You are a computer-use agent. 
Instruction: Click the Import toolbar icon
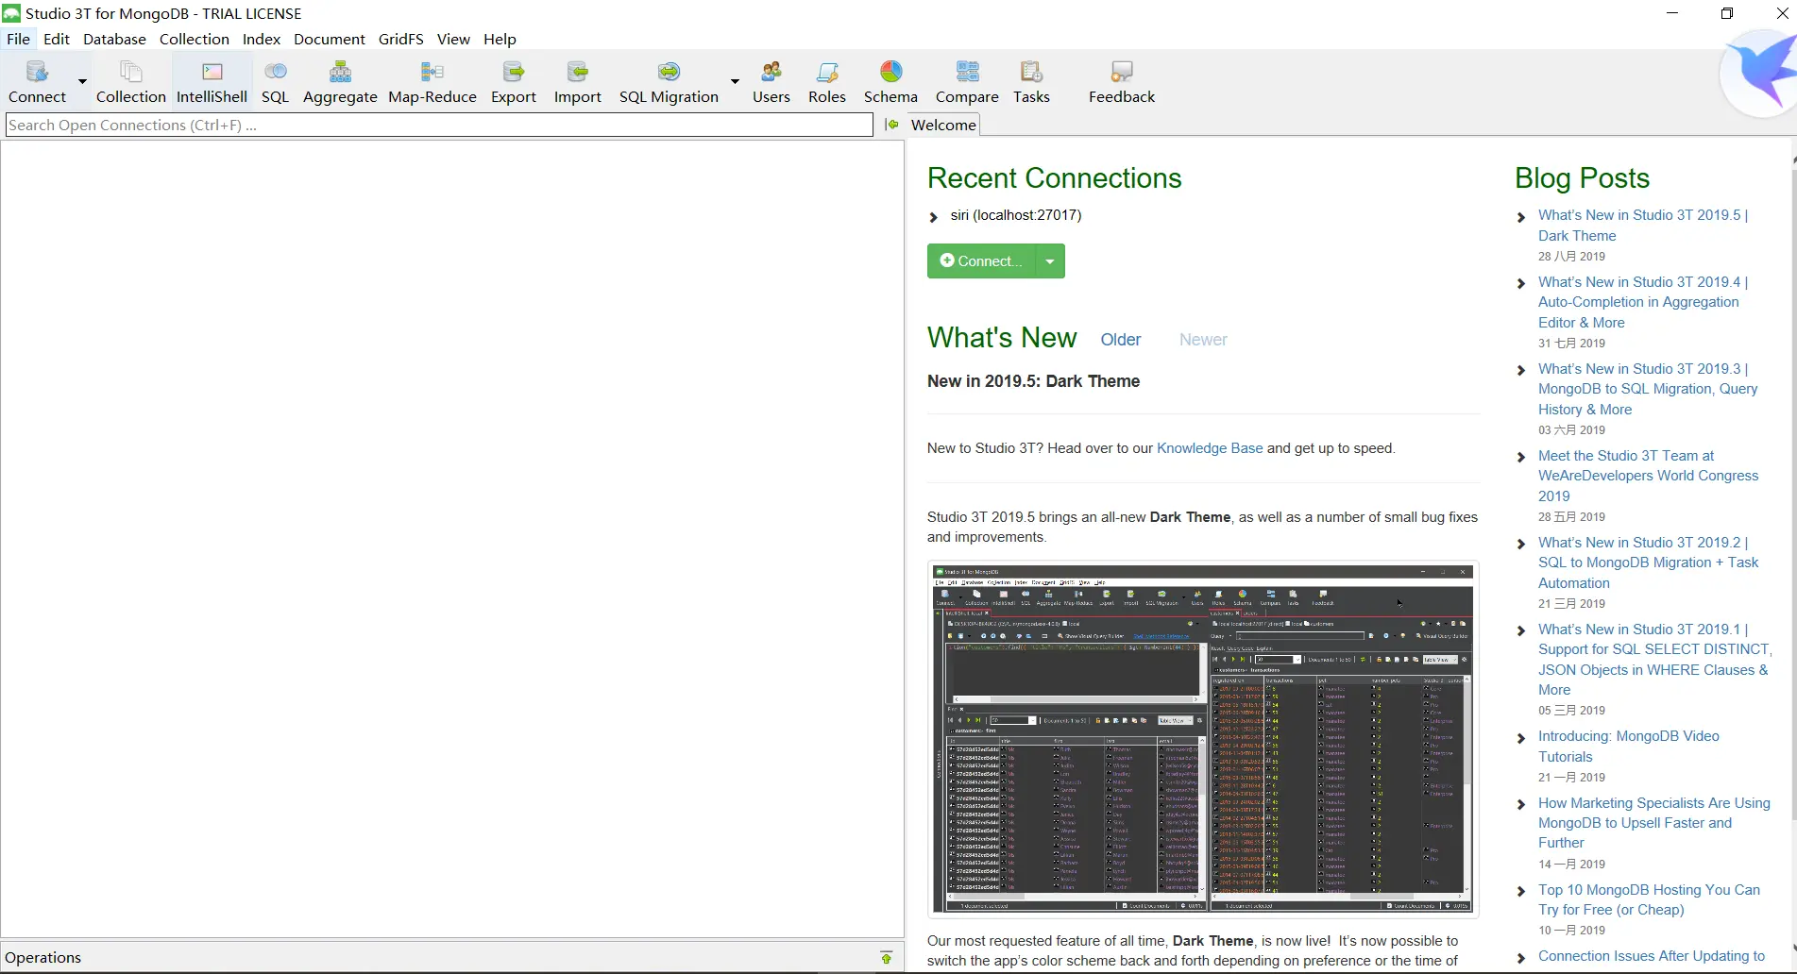(x=578, y=81)
